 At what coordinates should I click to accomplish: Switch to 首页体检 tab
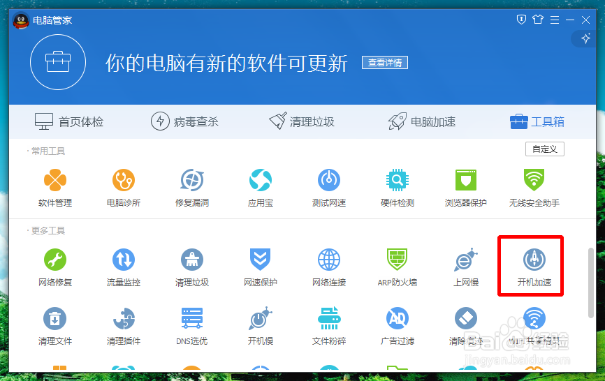point(69,121)
